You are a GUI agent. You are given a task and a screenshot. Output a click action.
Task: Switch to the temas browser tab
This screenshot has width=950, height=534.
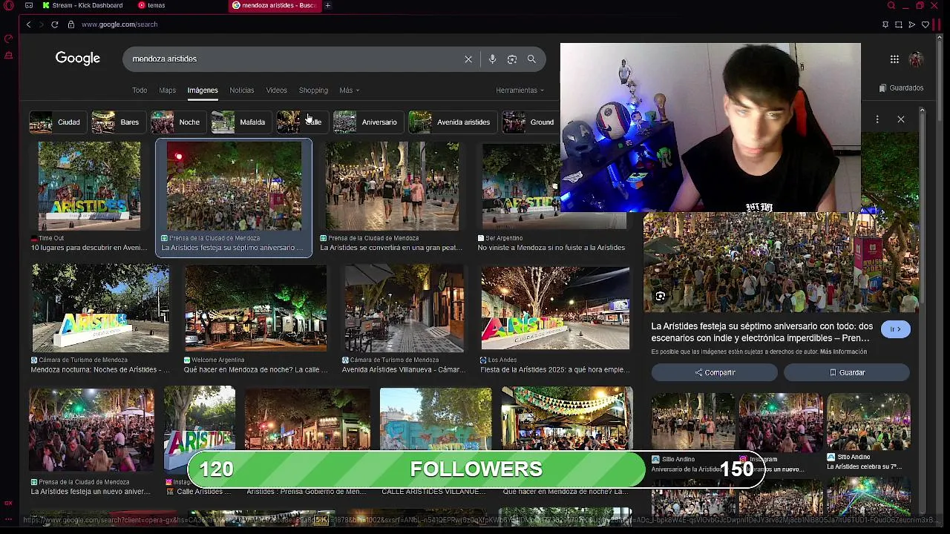pyautogui.click(x=152, y=5)
